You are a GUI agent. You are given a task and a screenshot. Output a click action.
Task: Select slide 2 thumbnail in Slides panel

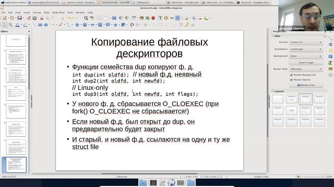pyautogui.click(x=16, y=57)
